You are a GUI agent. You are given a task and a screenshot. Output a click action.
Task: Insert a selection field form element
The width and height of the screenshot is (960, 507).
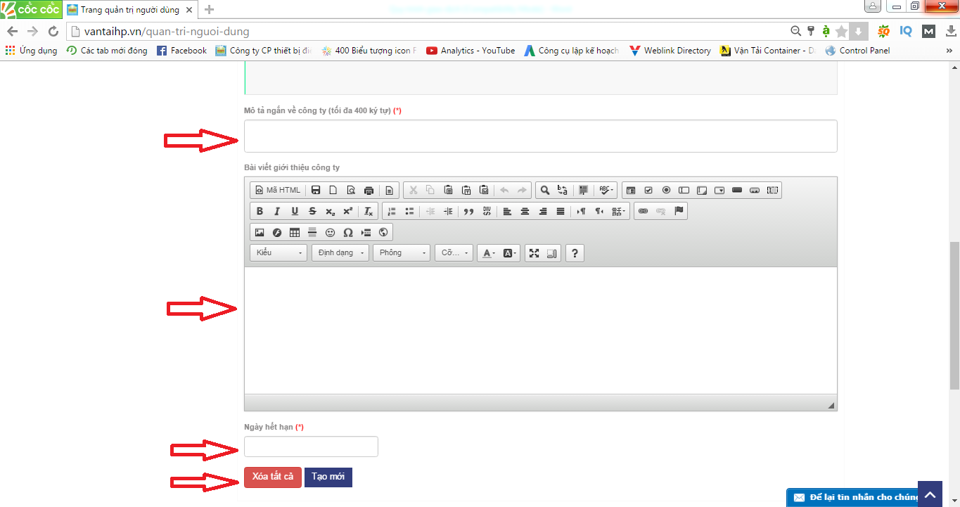tap(719, 191)
